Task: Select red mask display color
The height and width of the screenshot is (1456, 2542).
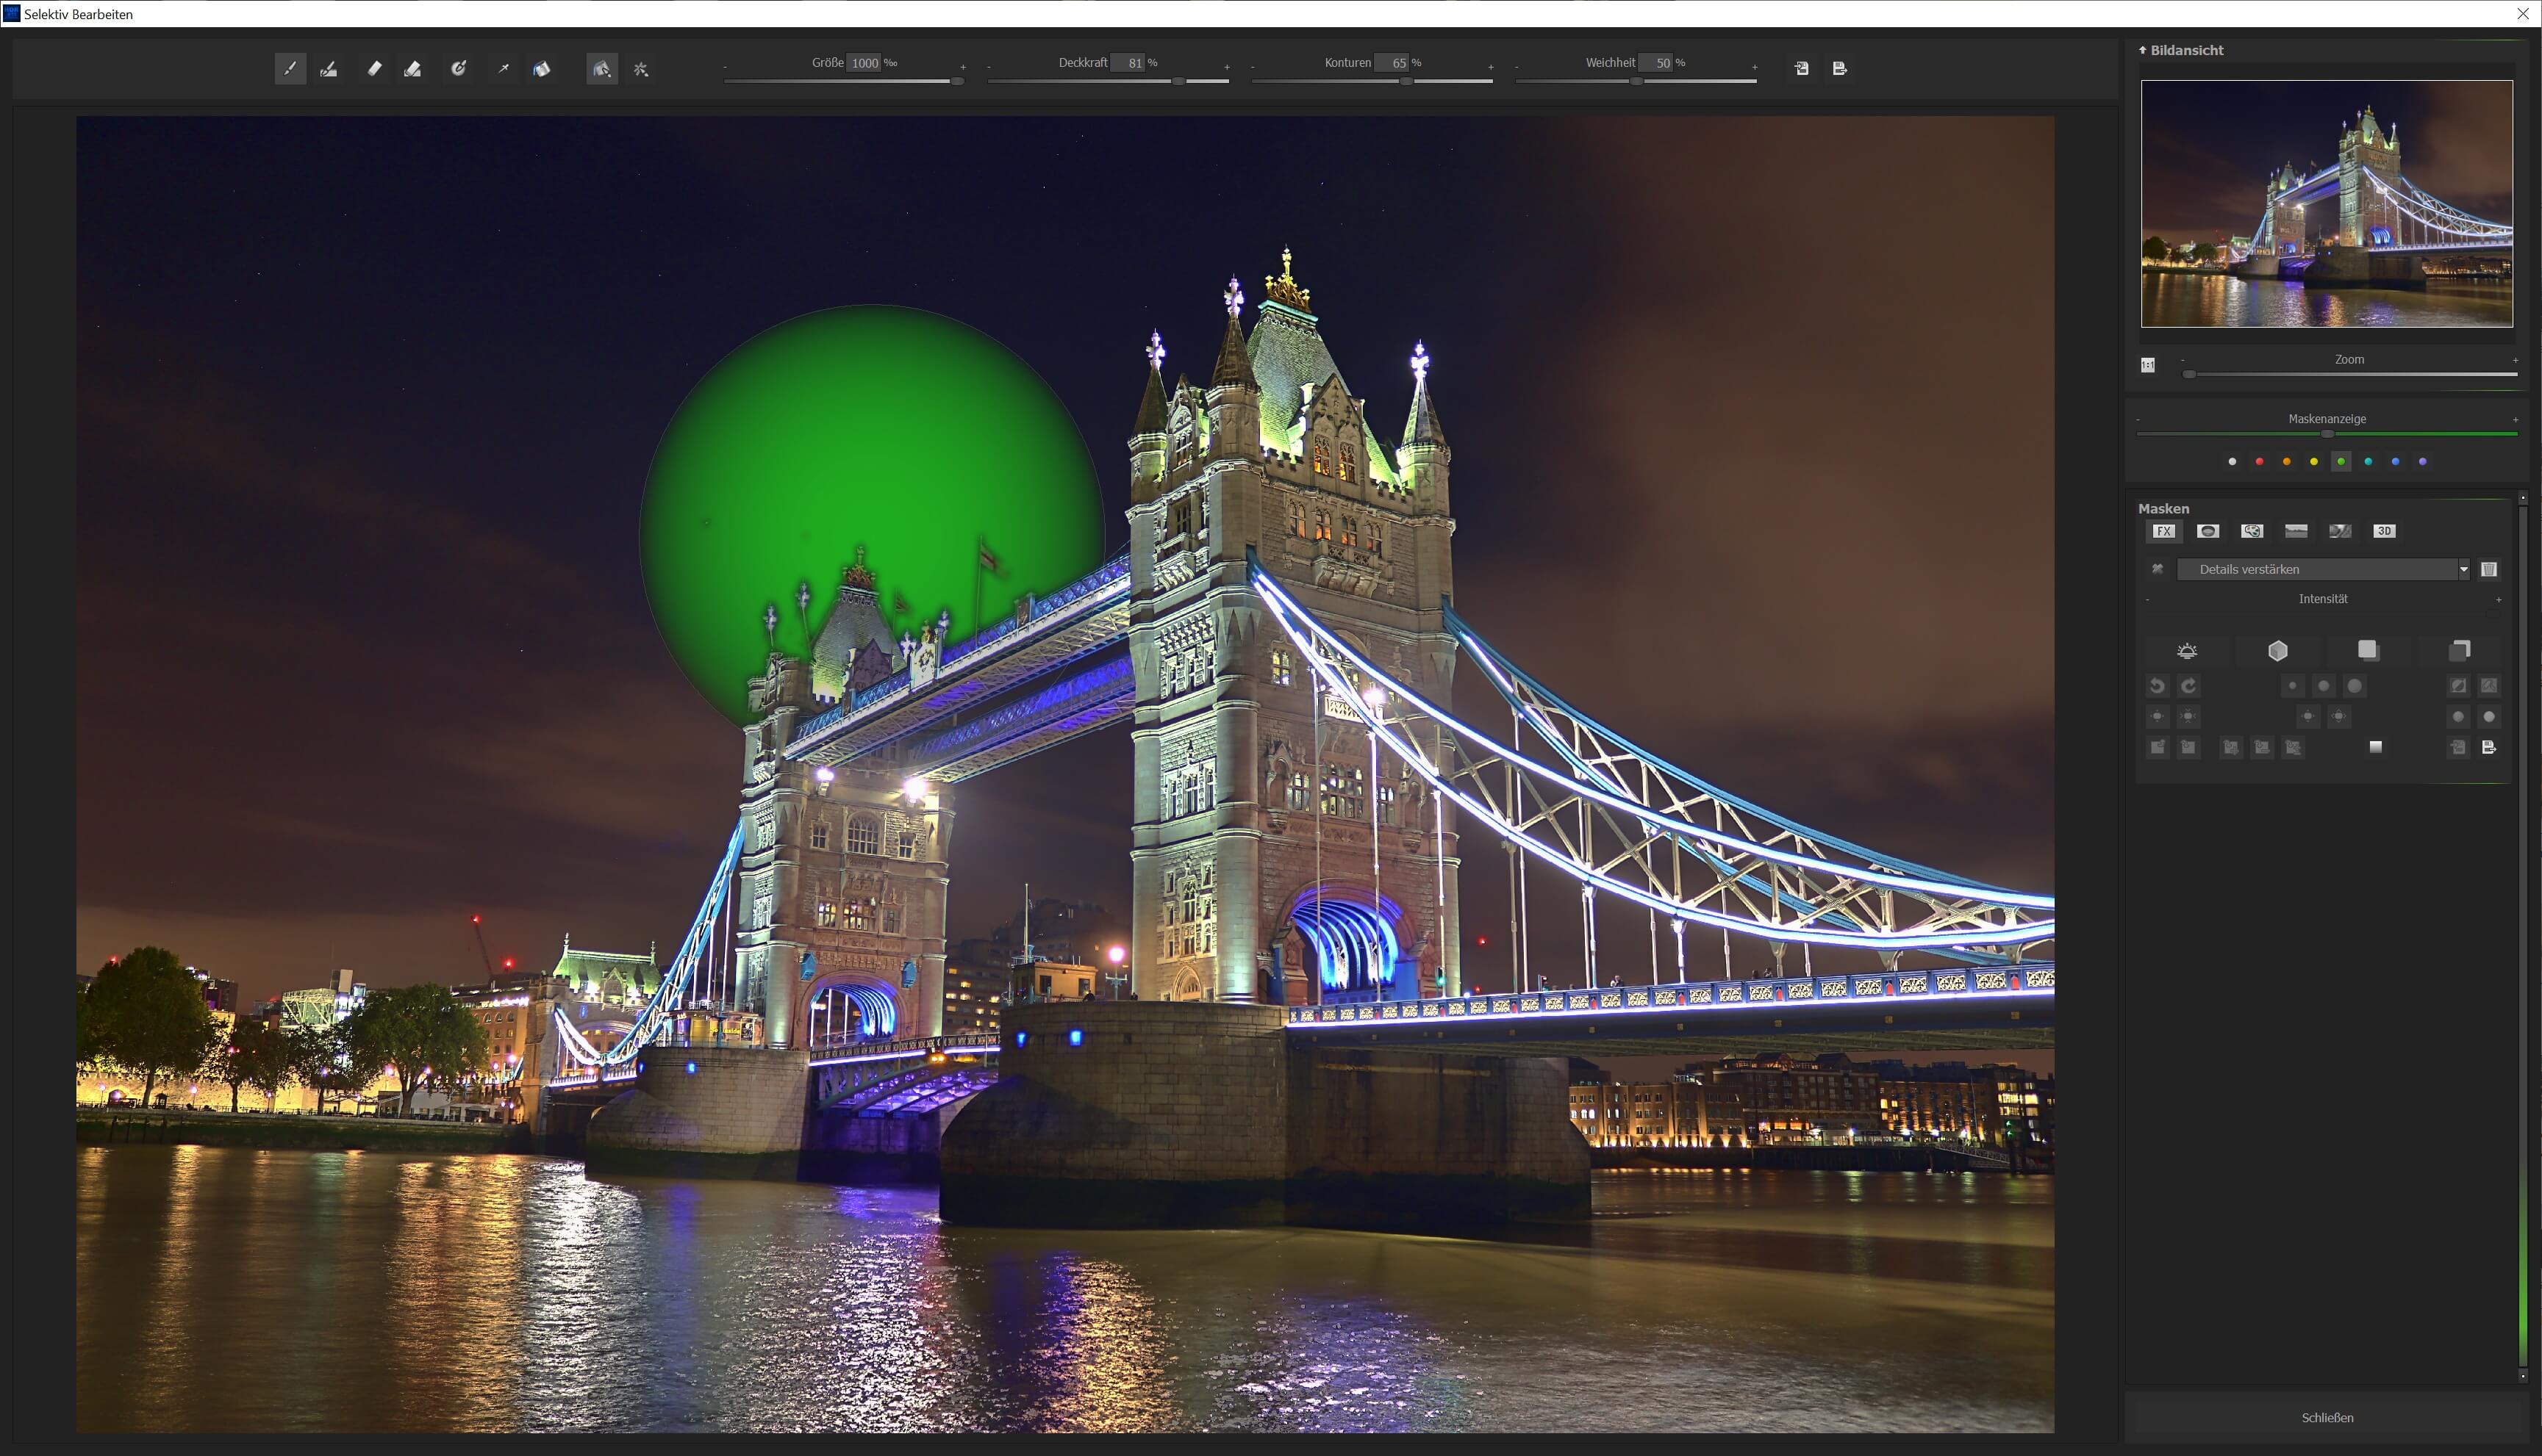Action: [2259, 462]
